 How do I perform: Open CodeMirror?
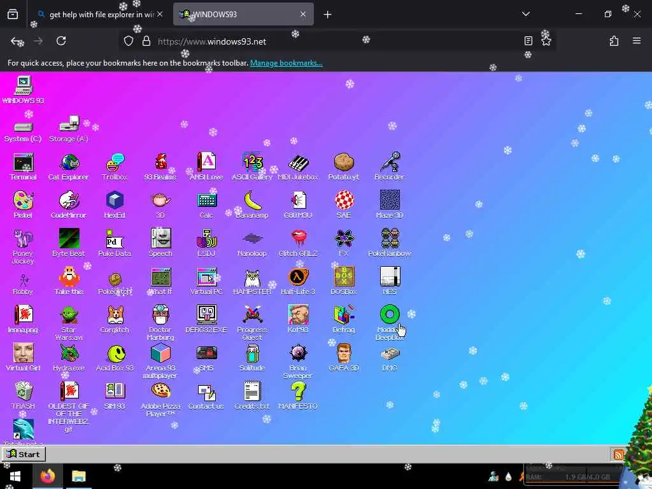coord(69,204)
